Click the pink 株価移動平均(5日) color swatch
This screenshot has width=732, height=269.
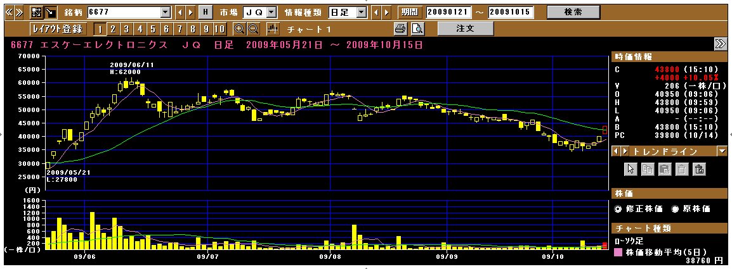coord(618,252)
